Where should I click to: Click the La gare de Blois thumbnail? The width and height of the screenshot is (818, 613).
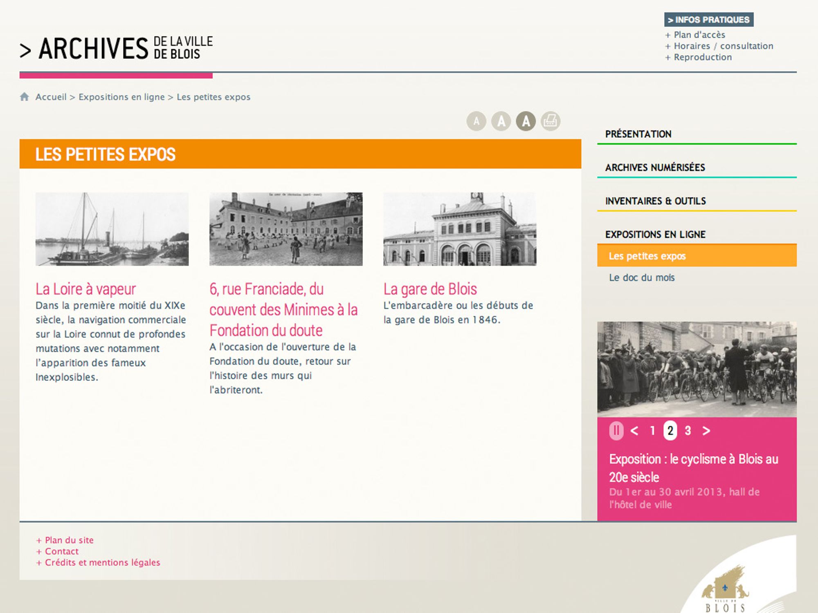[x=460, y=229]
